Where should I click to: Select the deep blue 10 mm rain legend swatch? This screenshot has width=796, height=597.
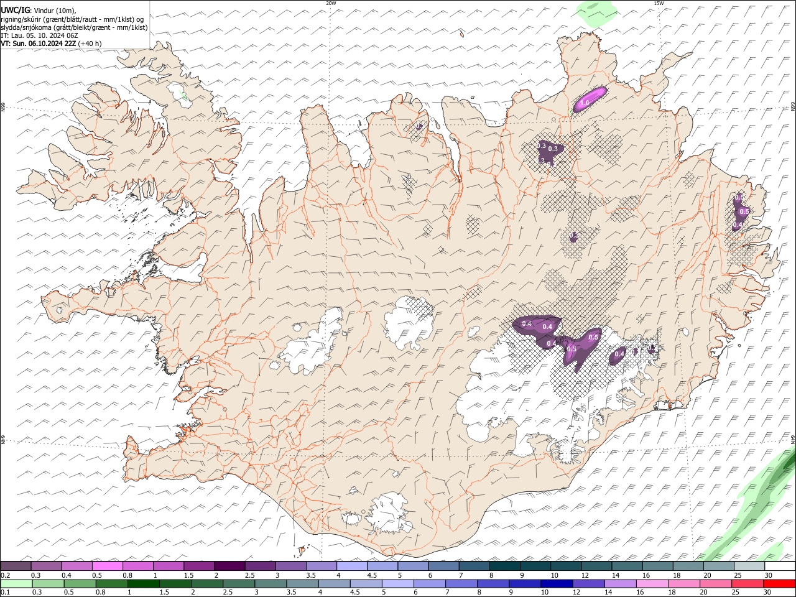click(x=557, y=583)
